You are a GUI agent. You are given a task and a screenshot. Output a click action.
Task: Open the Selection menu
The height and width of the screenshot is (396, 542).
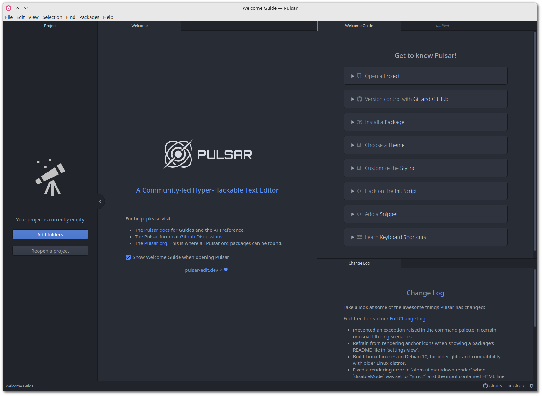52,17
